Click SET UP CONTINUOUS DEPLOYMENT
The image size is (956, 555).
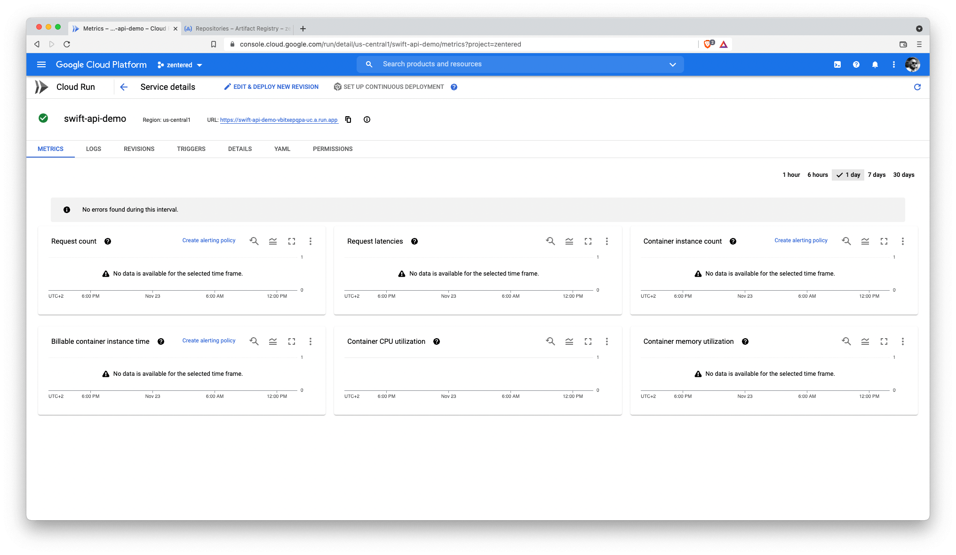[x=389, y=87]
